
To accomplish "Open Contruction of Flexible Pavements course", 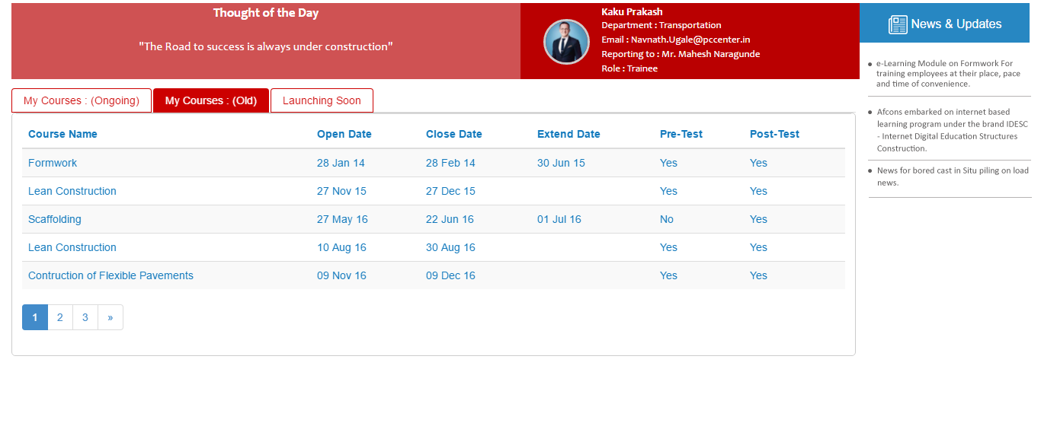I will click(111, 275).
